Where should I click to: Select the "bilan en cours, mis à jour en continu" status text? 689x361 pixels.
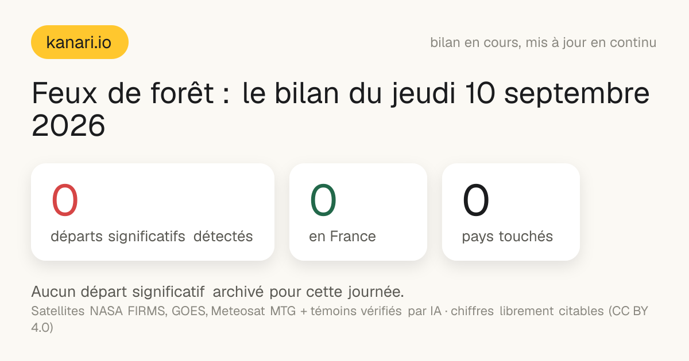[x=543, y=42]
